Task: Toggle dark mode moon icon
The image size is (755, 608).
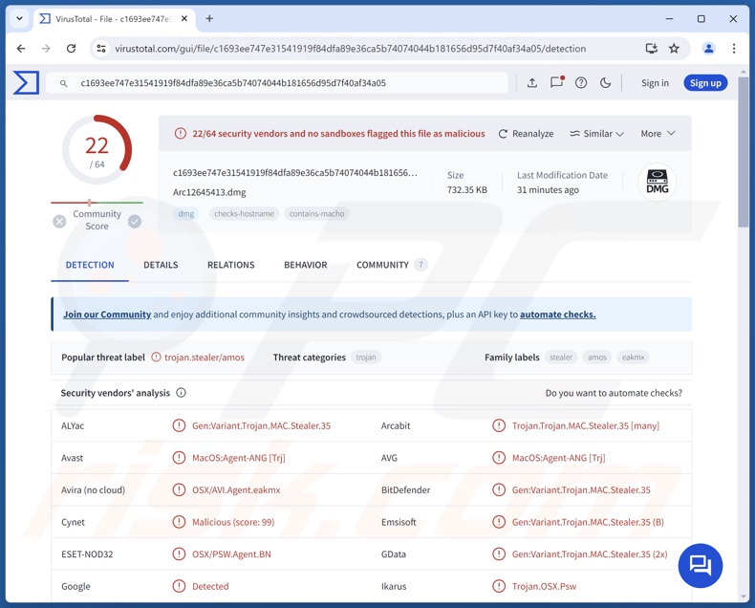Action: tap(605, 83)
